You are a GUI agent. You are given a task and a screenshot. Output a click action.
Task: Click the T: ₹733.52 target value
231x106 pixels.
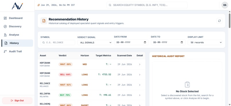(105, 75)
